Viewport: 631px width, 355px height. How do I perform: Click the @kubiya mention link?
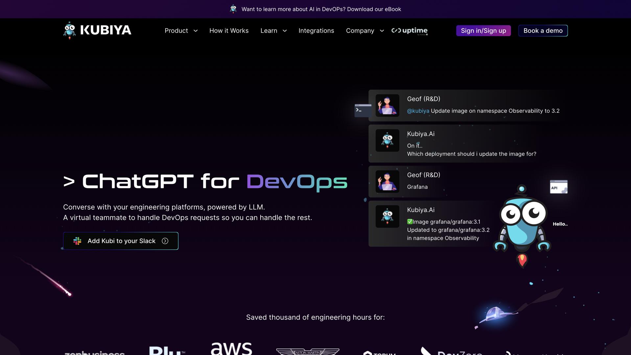(x=418, y=111)
